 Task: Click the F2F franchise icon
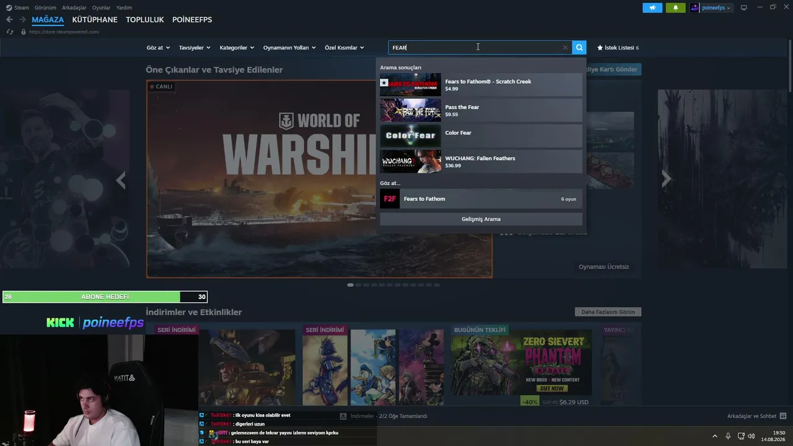click(390, 199)
